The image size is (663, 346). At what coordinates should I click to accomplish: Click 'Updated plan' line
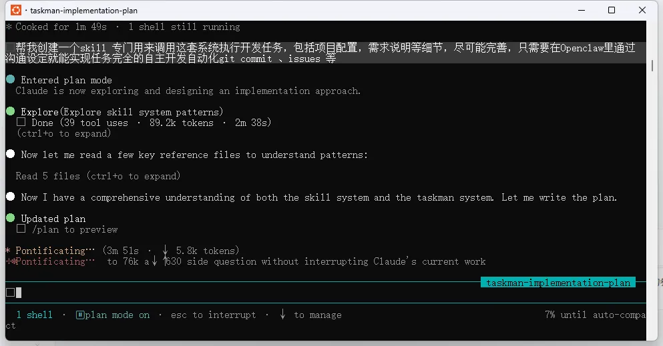pyautogui.click(x=53, y=219)
